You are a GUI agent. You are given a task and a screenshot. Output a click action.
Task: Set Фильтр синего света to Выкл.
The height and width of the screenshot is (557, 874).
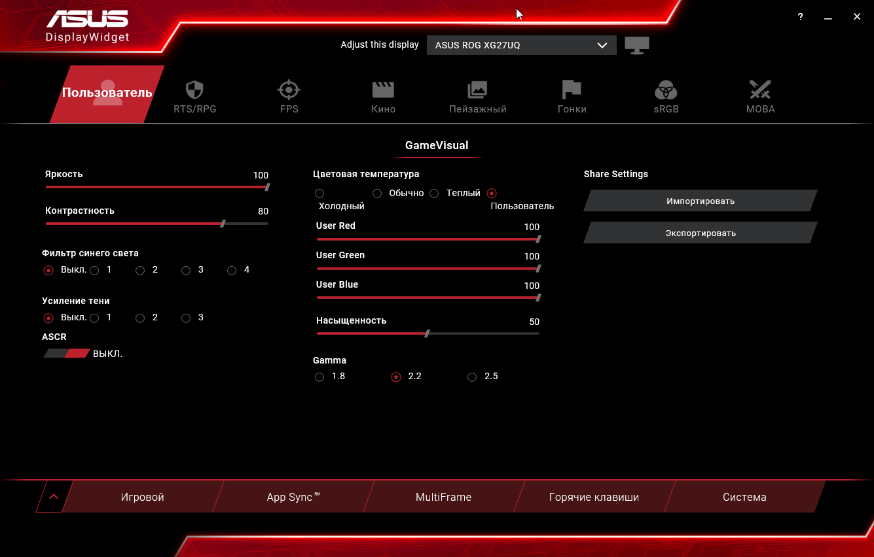48,270
